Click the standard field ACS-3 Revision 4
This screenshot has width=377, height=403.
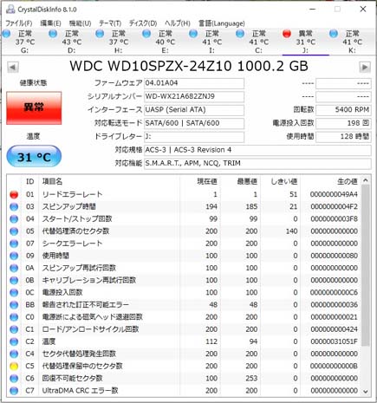point(257,150)
